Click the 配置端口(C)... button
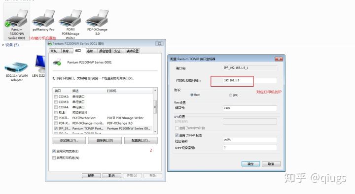This screenshot has width=355, height=194. [141, 140]
